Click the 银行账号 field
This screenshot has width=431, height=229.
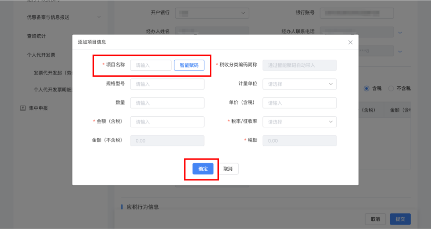tap(357, 13)
